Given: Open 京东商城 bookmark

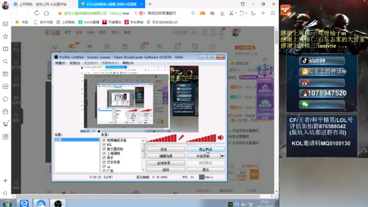Looking at the screenshot, I should pyautogui.click(x=134, y=22).
